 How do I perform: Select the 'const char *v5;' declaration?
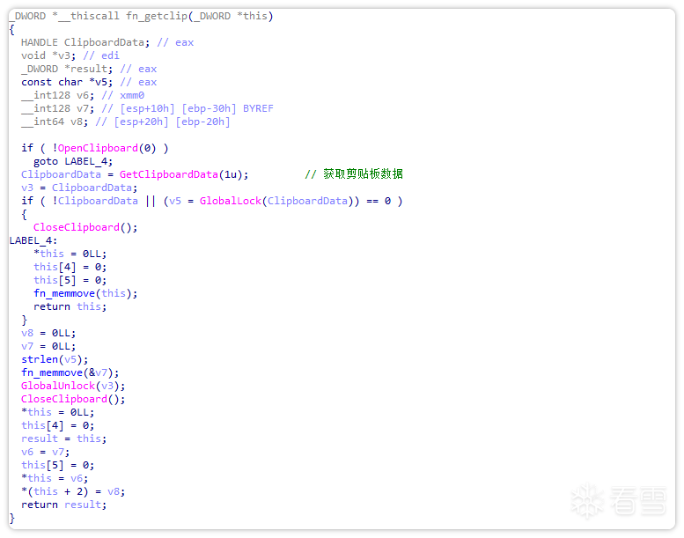89,82
